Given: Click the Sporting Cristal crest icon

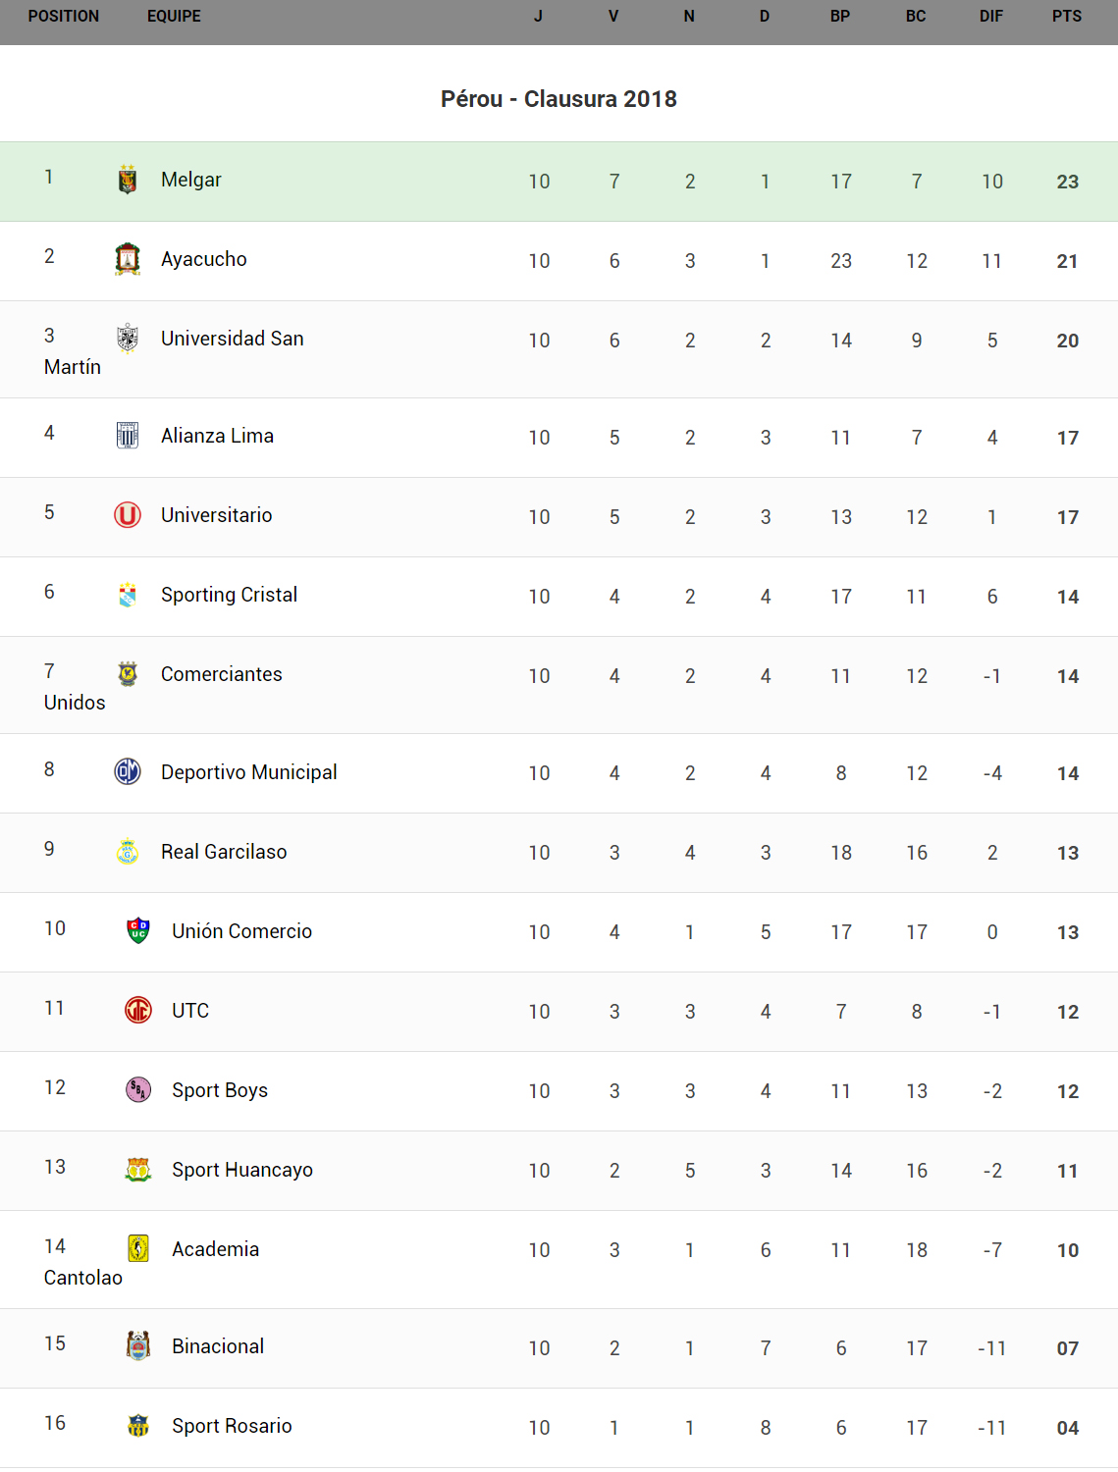Looking at the screenshot, I should 128,594.
